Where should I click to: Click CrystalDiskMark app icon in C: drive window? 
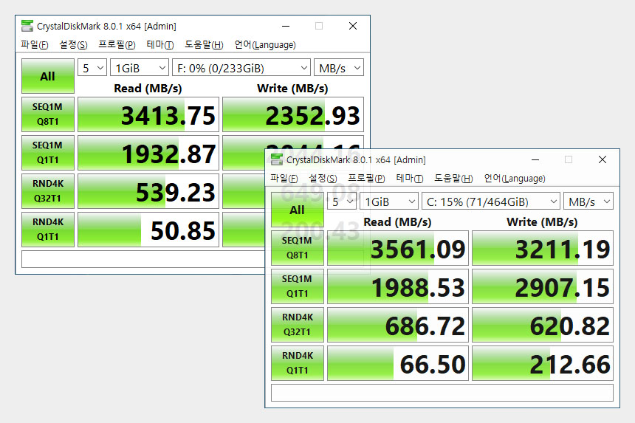(277, 159)
